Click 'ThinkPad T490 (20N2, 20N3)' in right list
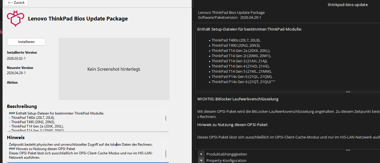This screenshot has height=163, width=380. (236, 46)
